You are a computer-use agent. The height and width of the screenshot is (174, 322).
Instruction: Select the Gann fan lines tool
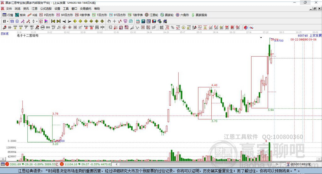pyautogui.click(x=116, y=28)
